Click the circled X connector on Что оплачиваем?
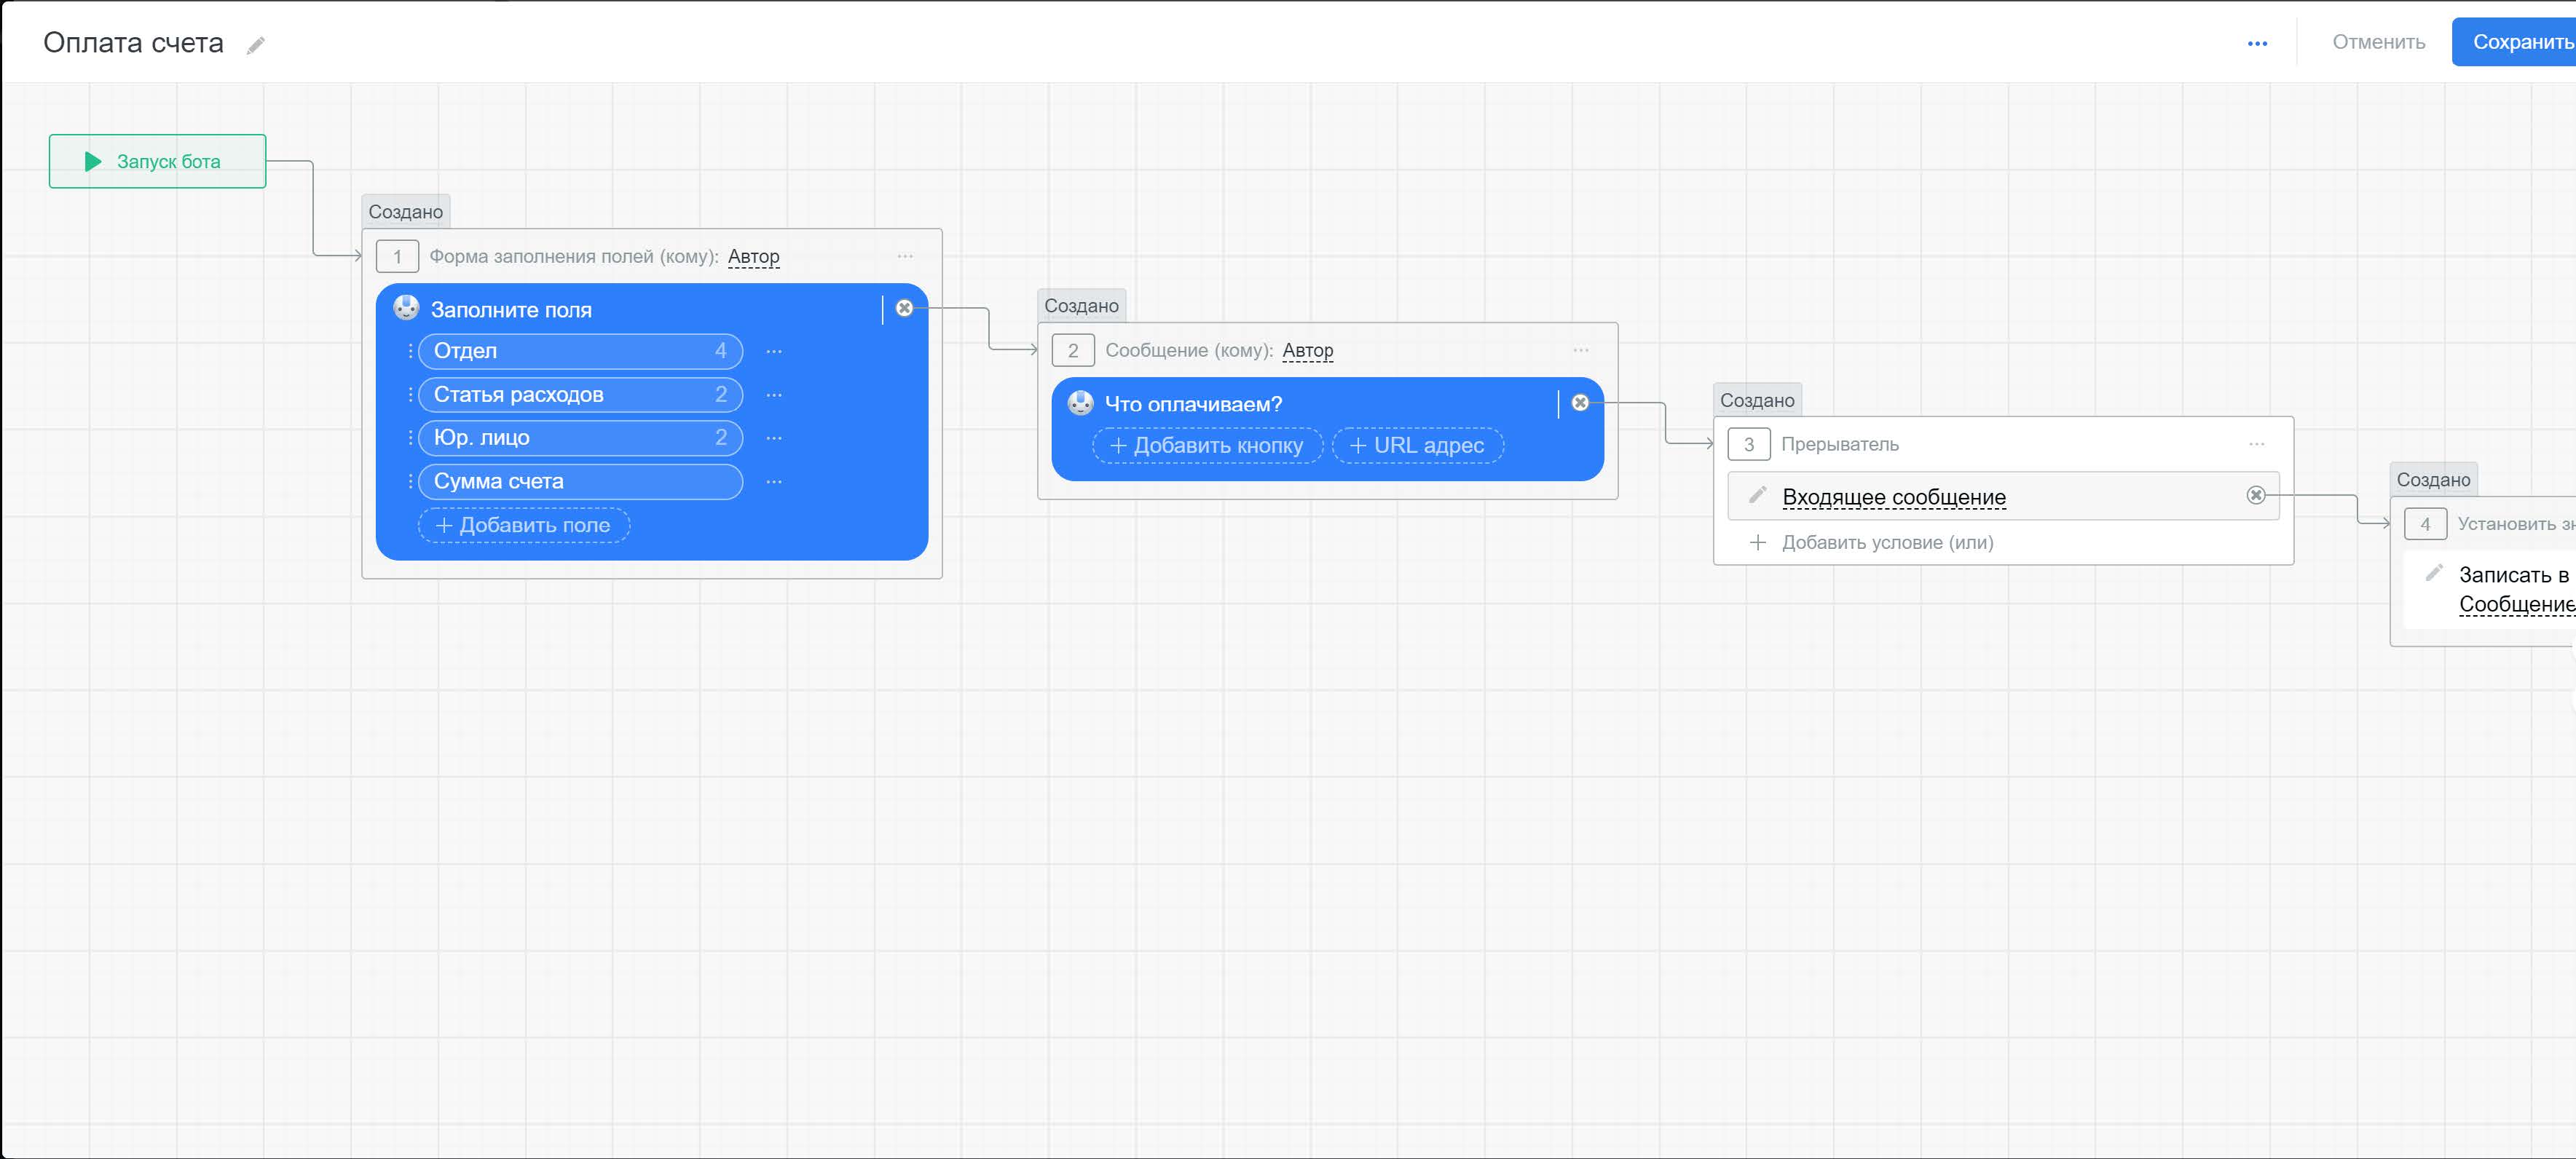The image size is (2576, 1159). coord(1580,402)
